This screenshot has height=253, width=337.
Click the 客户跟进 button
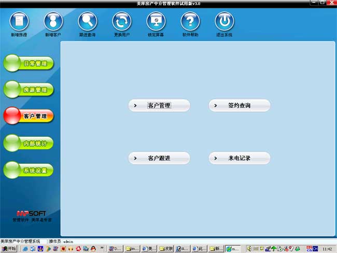(159, 158)
